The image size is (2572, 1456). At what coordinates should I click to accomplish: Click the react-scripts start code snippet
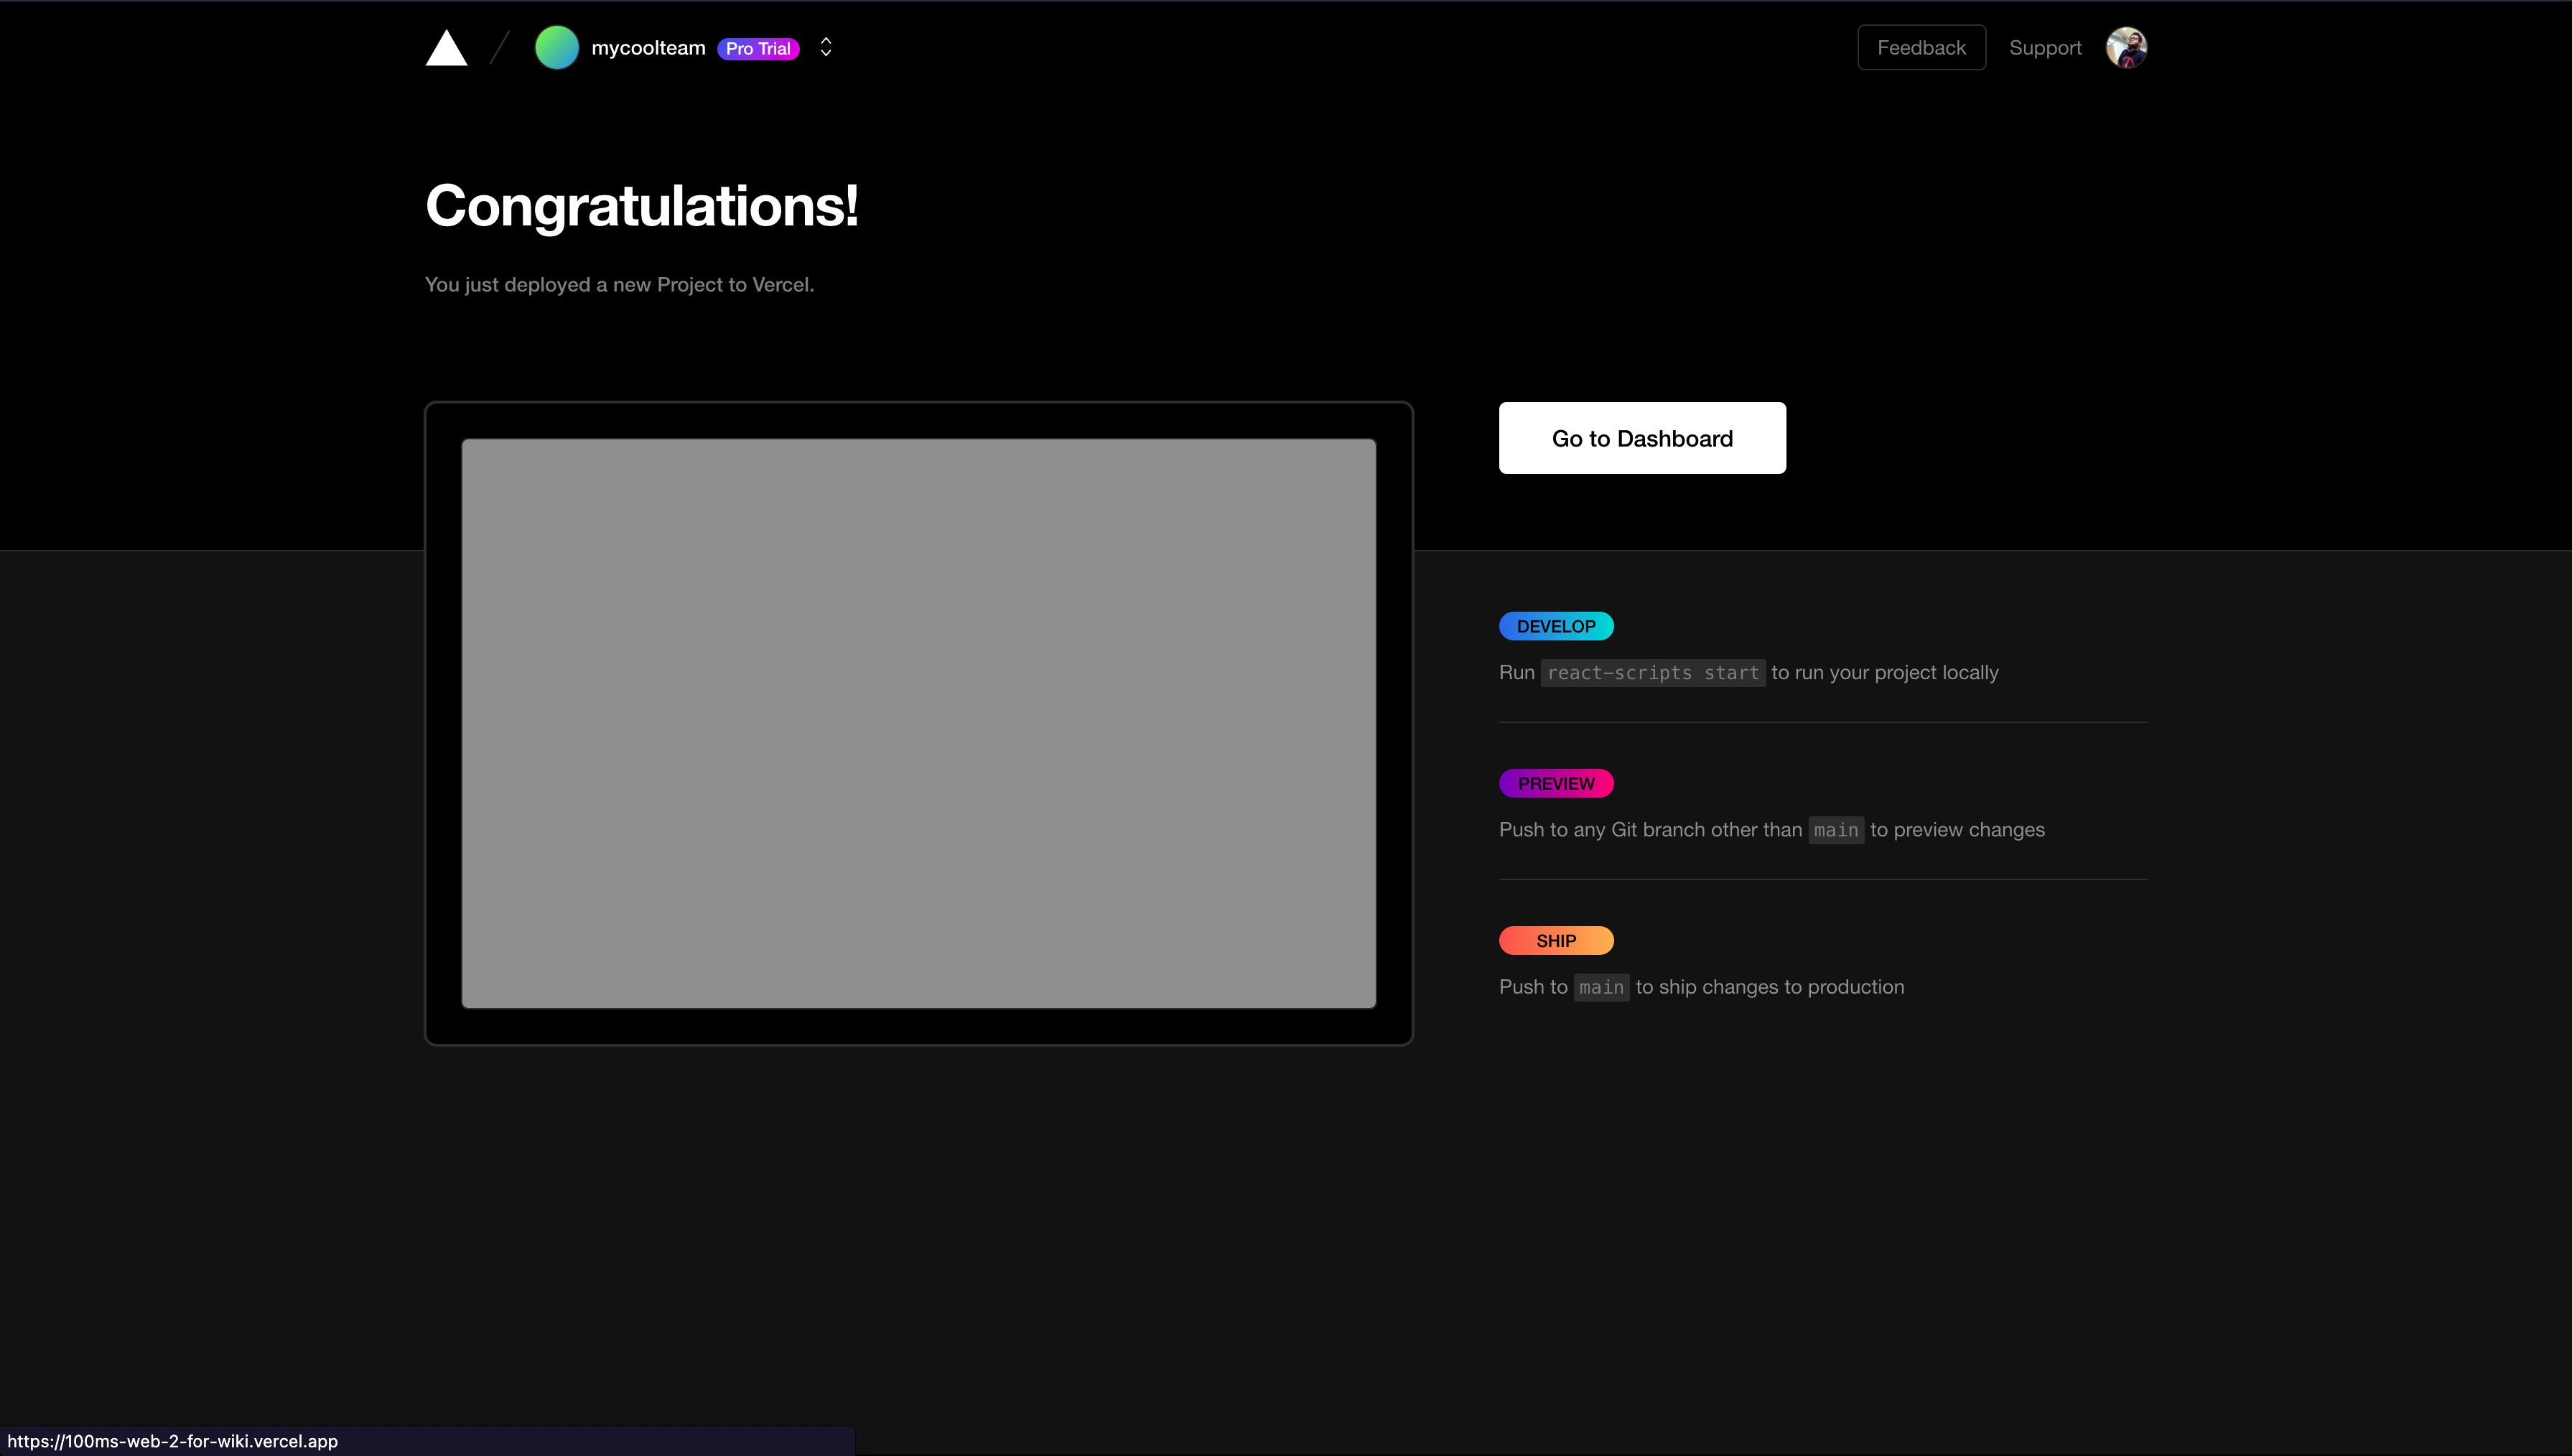click(x=1652, y=673)
